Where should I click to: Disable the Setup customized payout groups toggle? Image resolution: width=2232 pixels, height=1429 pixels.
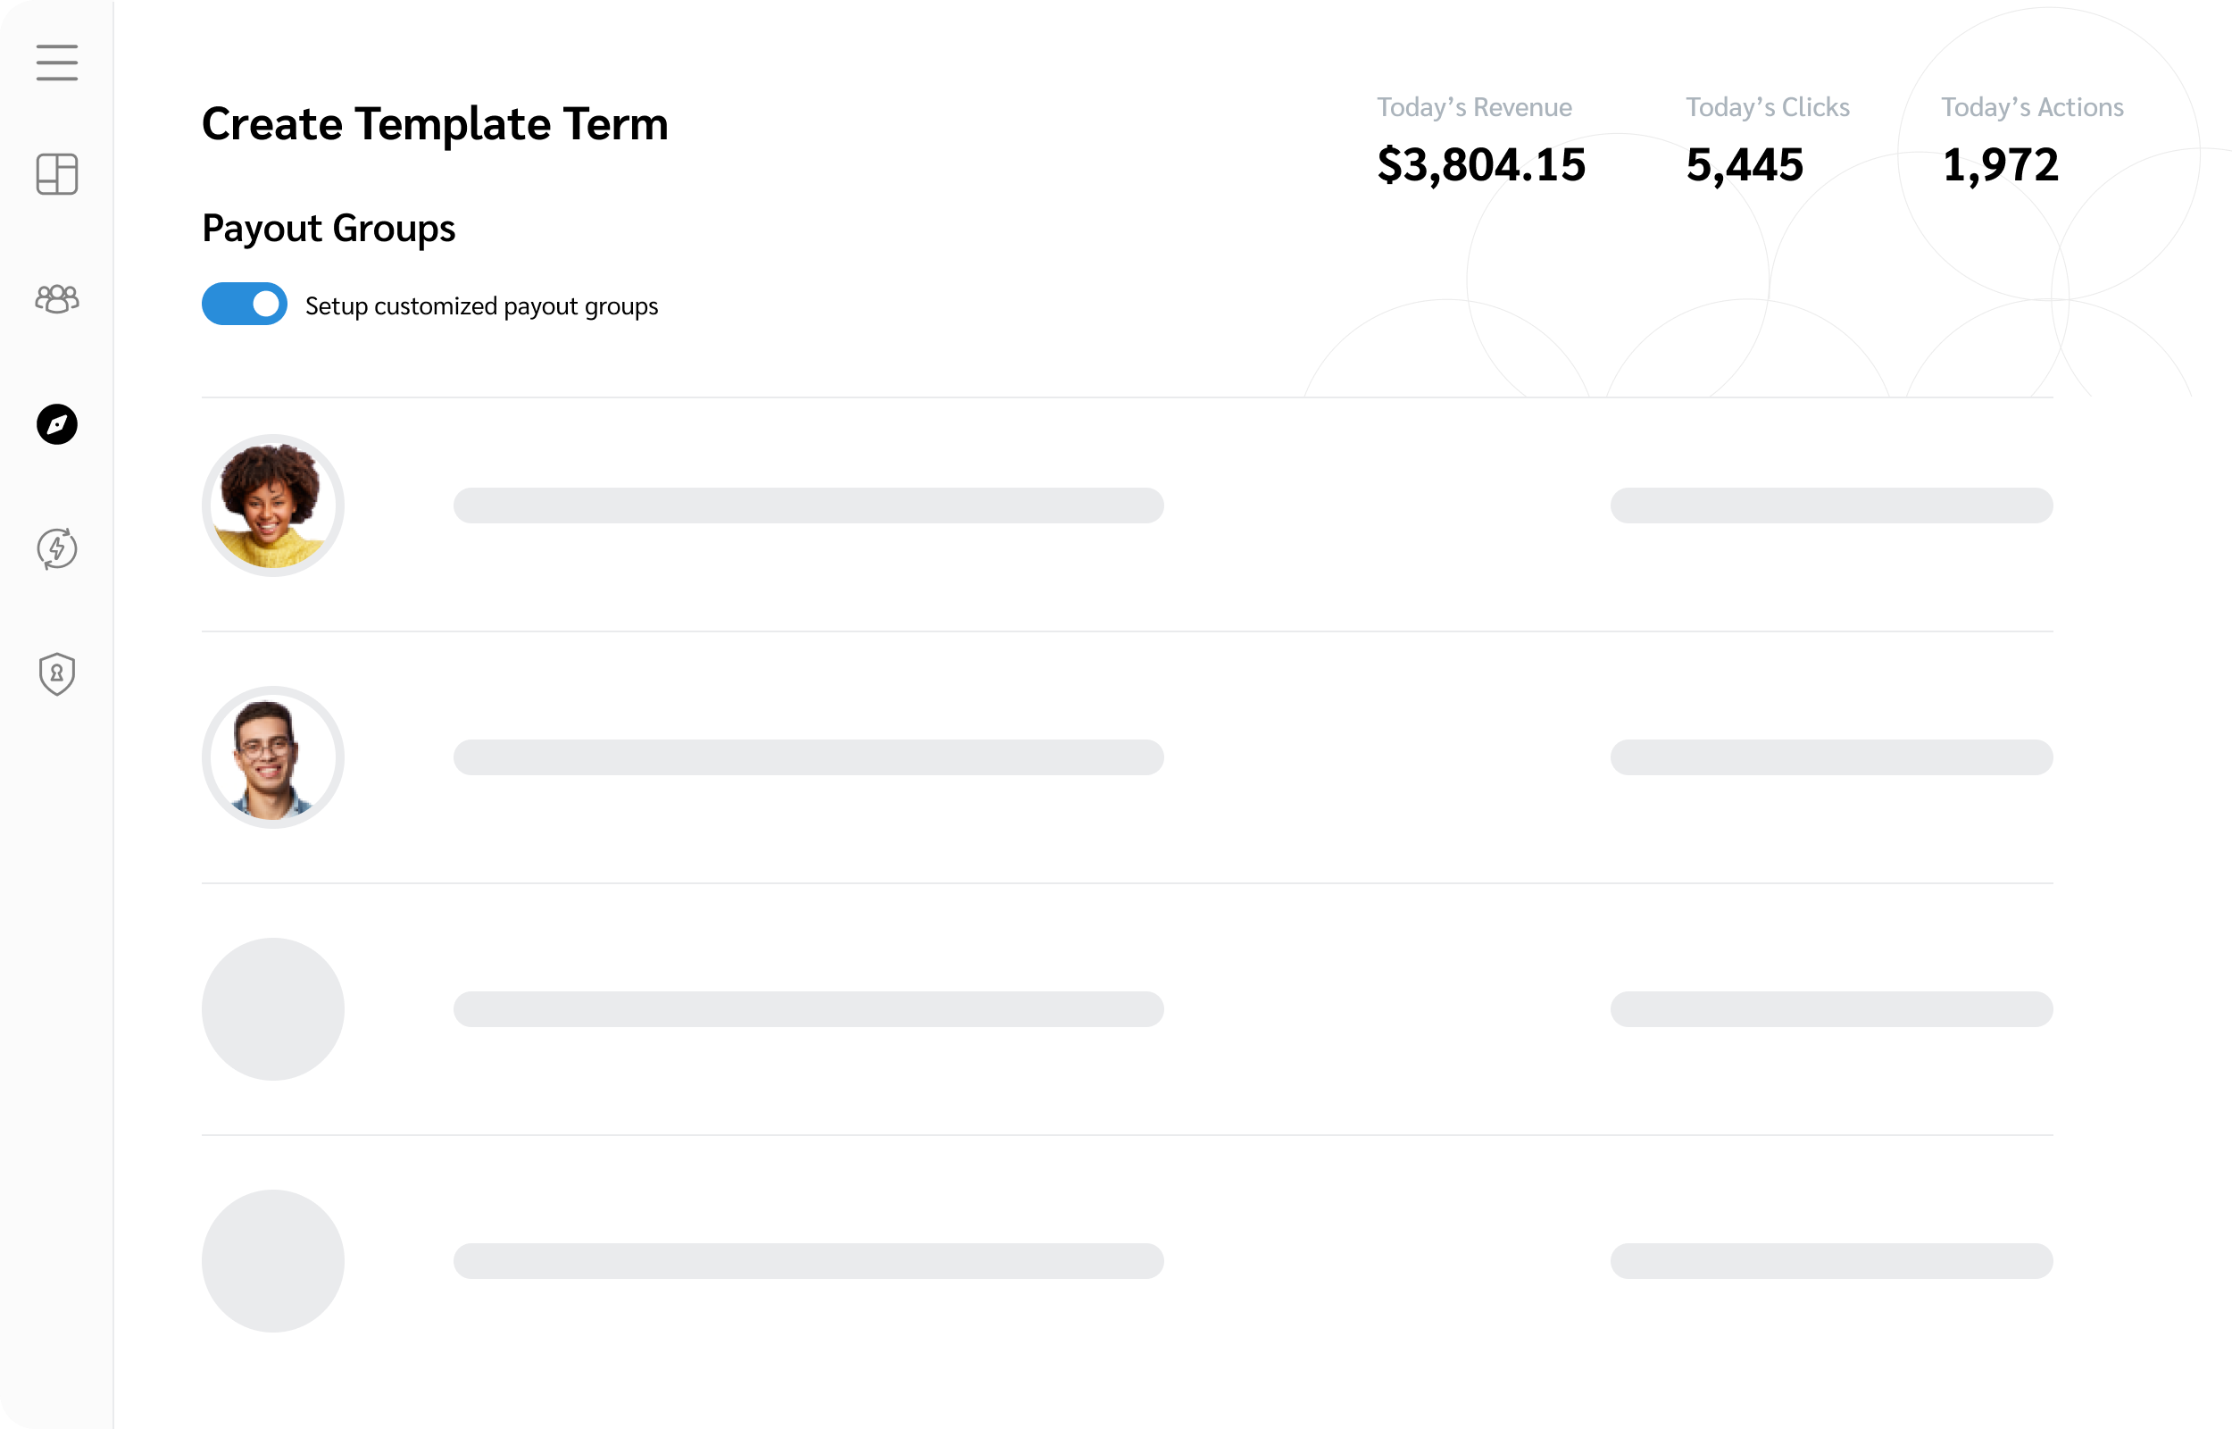(x=244, y=304)
